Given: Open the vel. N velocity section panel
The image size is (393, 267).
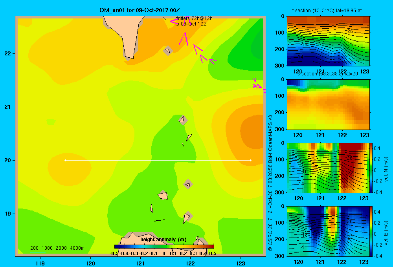Looking at the screenshot, I should tap(328, 168).
